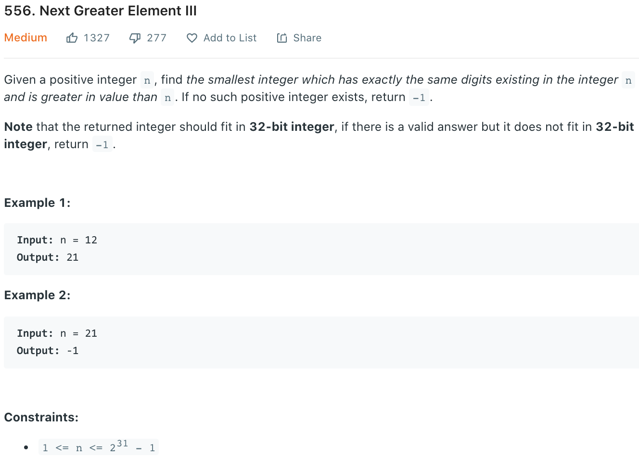Click the 'Share' text link
This screenshot has height=457, width=639.
(307, 38)
